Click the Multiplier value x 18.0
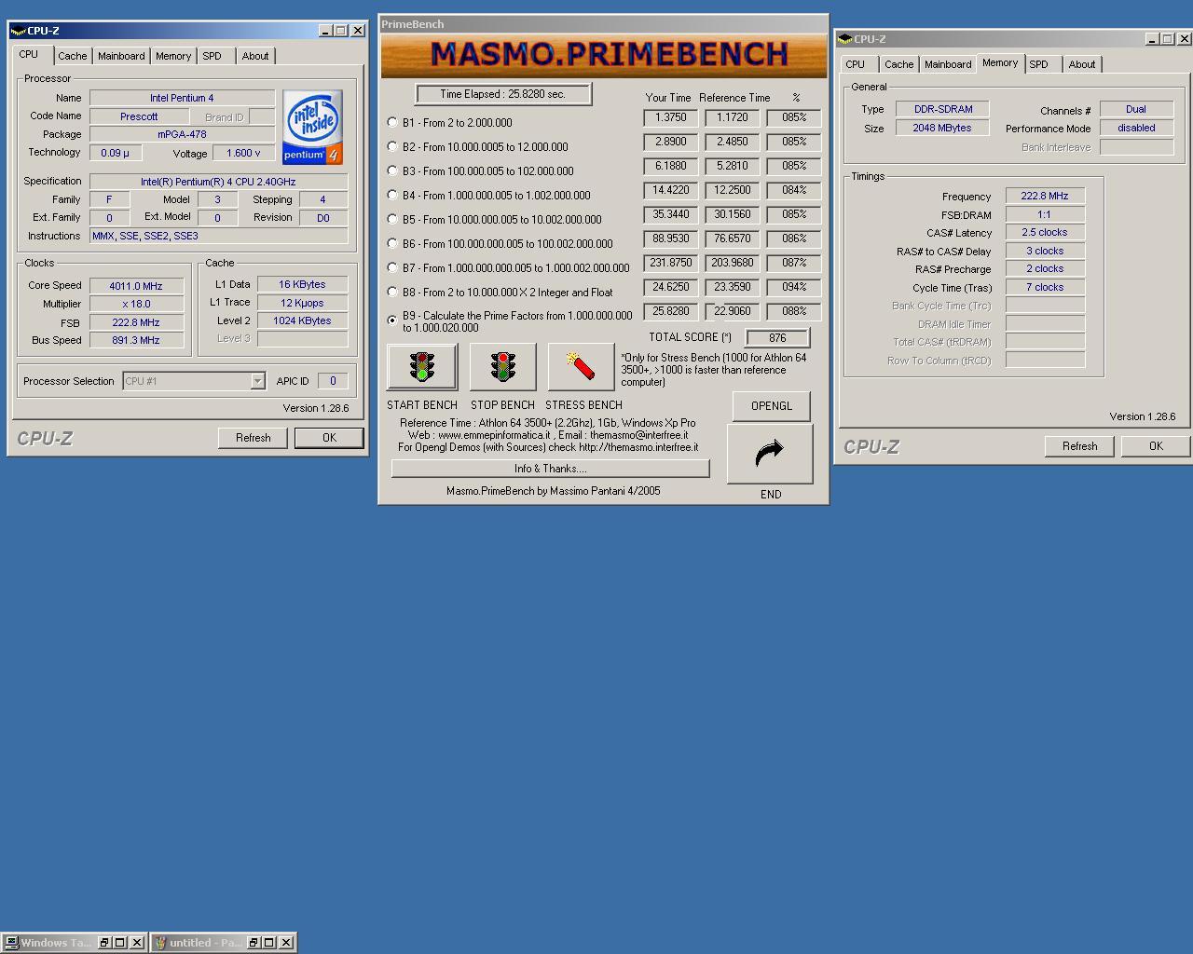Viewport: 1193px width, 954px height. [x=136, y=304]
